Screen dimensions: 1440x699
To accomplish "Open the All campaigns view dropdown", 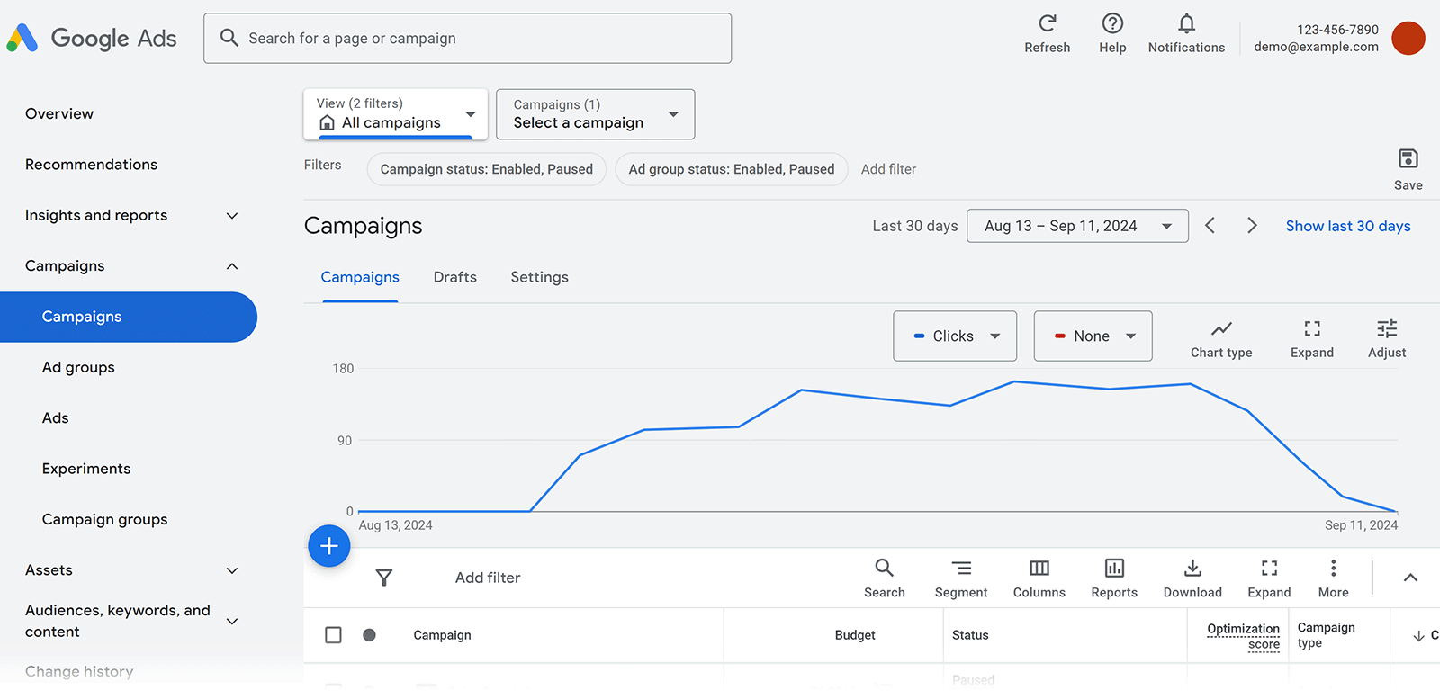I will pos(396,114).
